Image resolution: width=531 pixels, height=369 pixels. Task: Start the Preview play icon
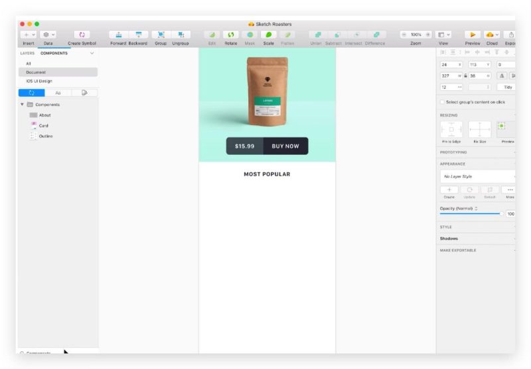[x=473, y=35]
